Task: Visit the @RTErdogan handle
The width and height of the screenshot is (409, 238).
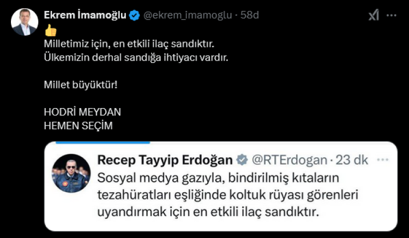Action: (x=289, y=160)
